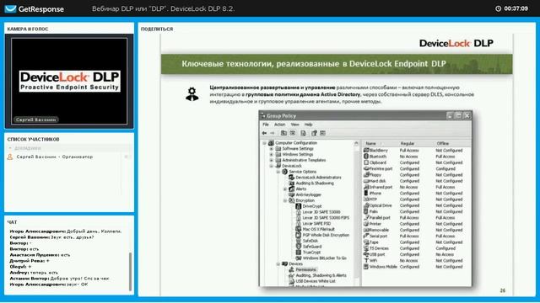Click the ЧАТ panel heading
Image resolution: width=540 pixels, height=303 pixels.
[12, 222]
